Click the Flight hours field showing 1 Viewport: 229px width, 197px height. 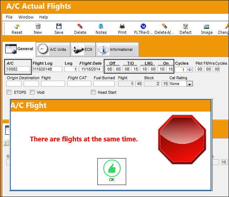pos(126,84)
